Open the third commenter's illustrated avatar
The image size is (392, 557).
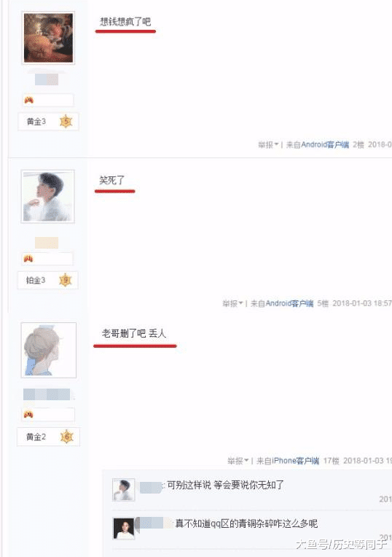(49, 350)
